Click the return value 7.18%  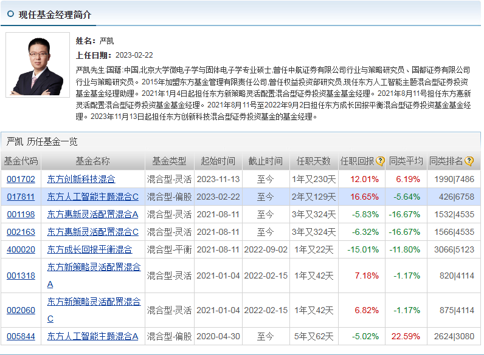click(x=367, y=276)
